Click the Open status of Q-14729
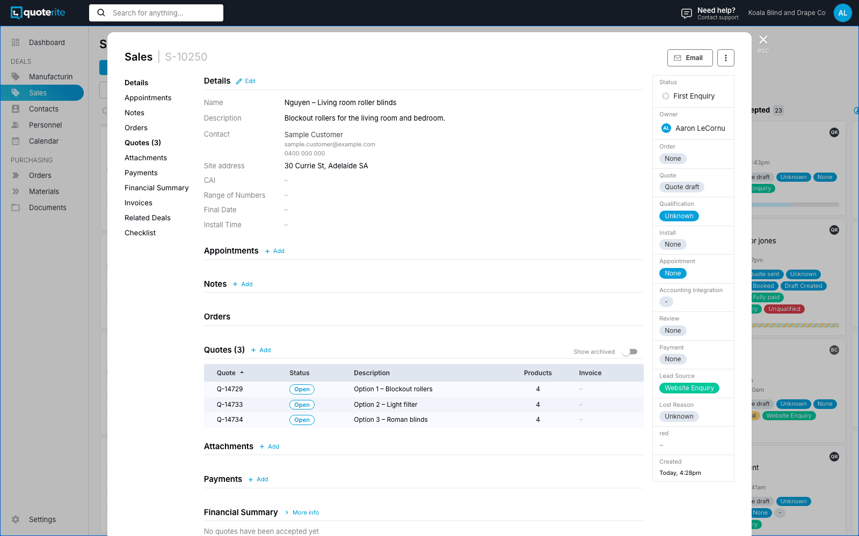This screenshot has height=536, width=859. pos(302,390)
